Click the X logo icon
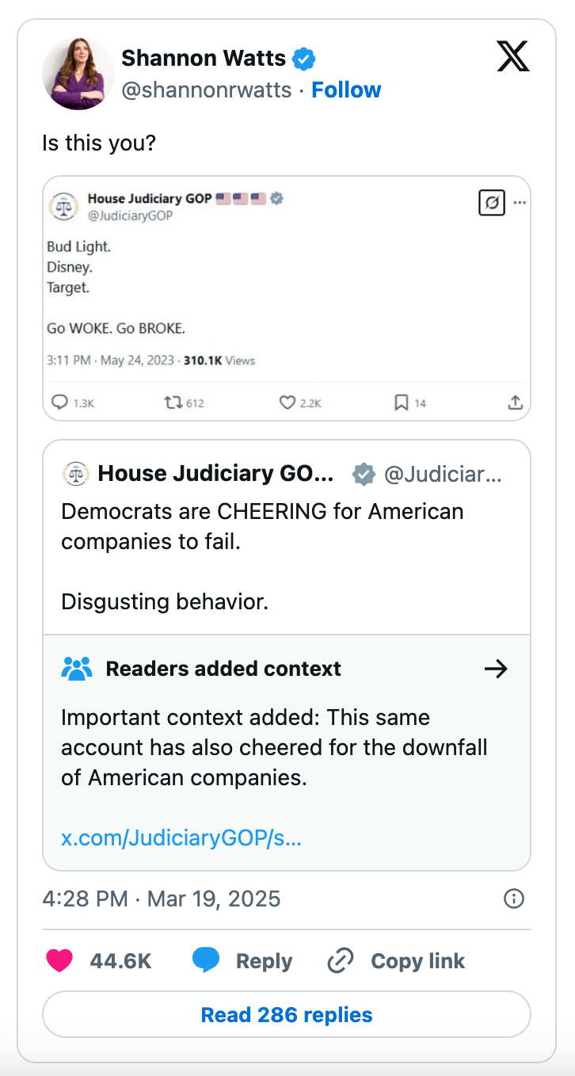This screenshot has width=575, height=1076. tap(512, 56)
